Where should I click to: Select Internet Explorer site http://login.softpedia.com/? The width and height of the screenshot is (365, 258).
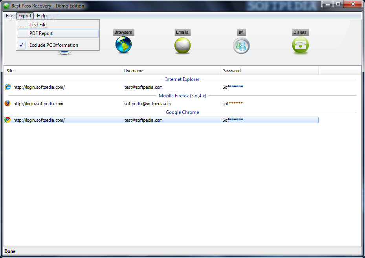point(39,87)
